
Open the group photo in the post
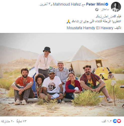point(62,75)
